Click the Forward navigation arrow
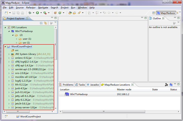The height and width of the screenshot is (121, 183). tap(117, 13)
